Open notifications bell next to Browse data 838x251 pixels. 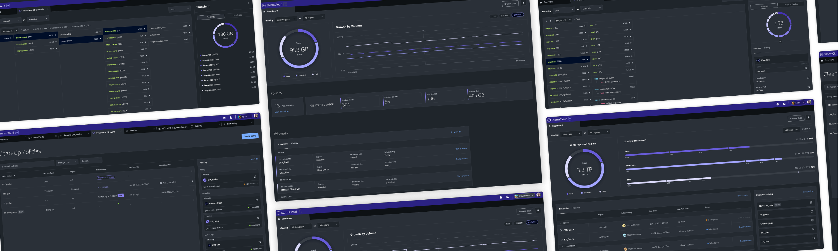click(523, 3)
